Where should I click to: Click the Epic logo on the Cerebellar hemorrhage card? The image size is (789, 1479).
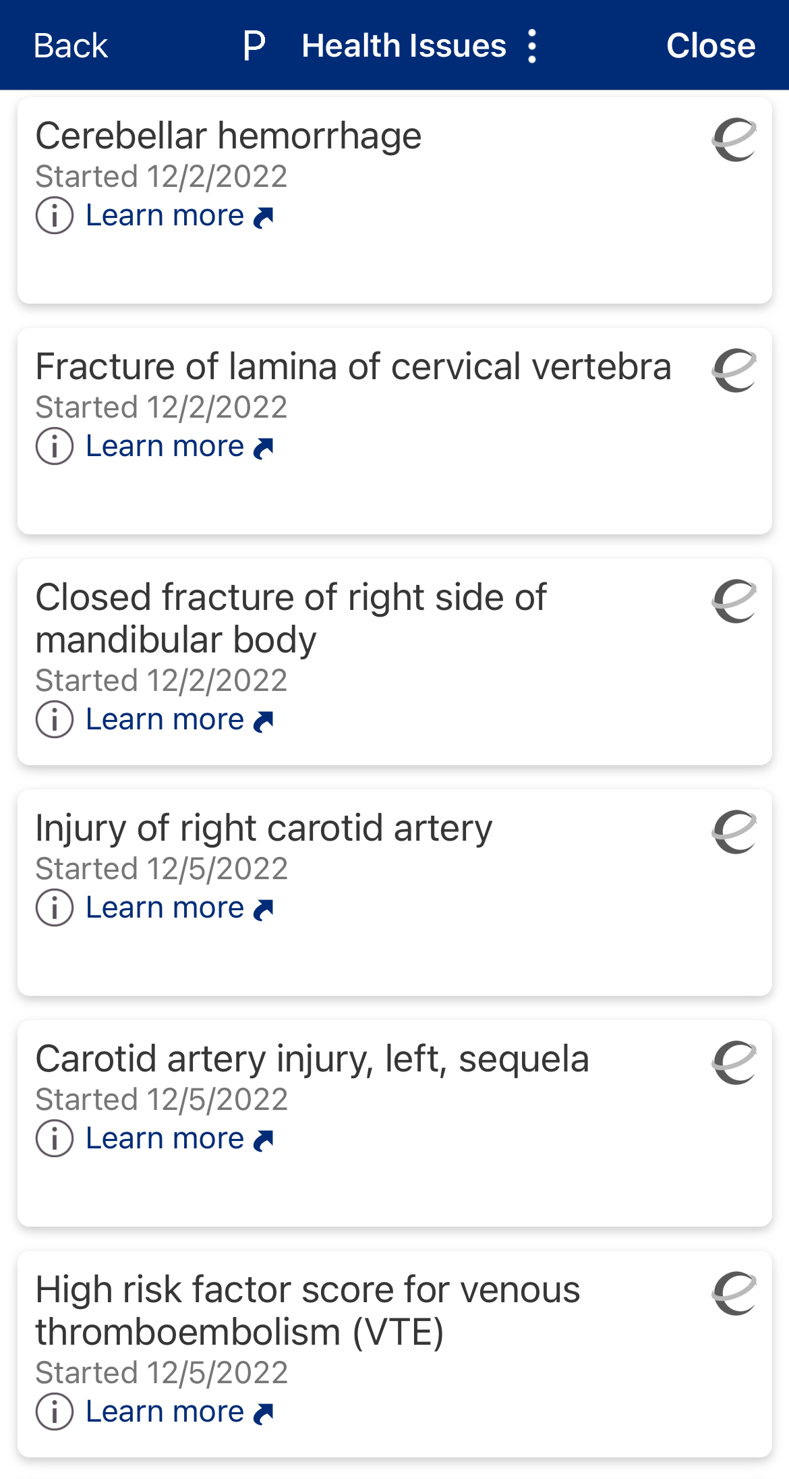click(734, 140)
